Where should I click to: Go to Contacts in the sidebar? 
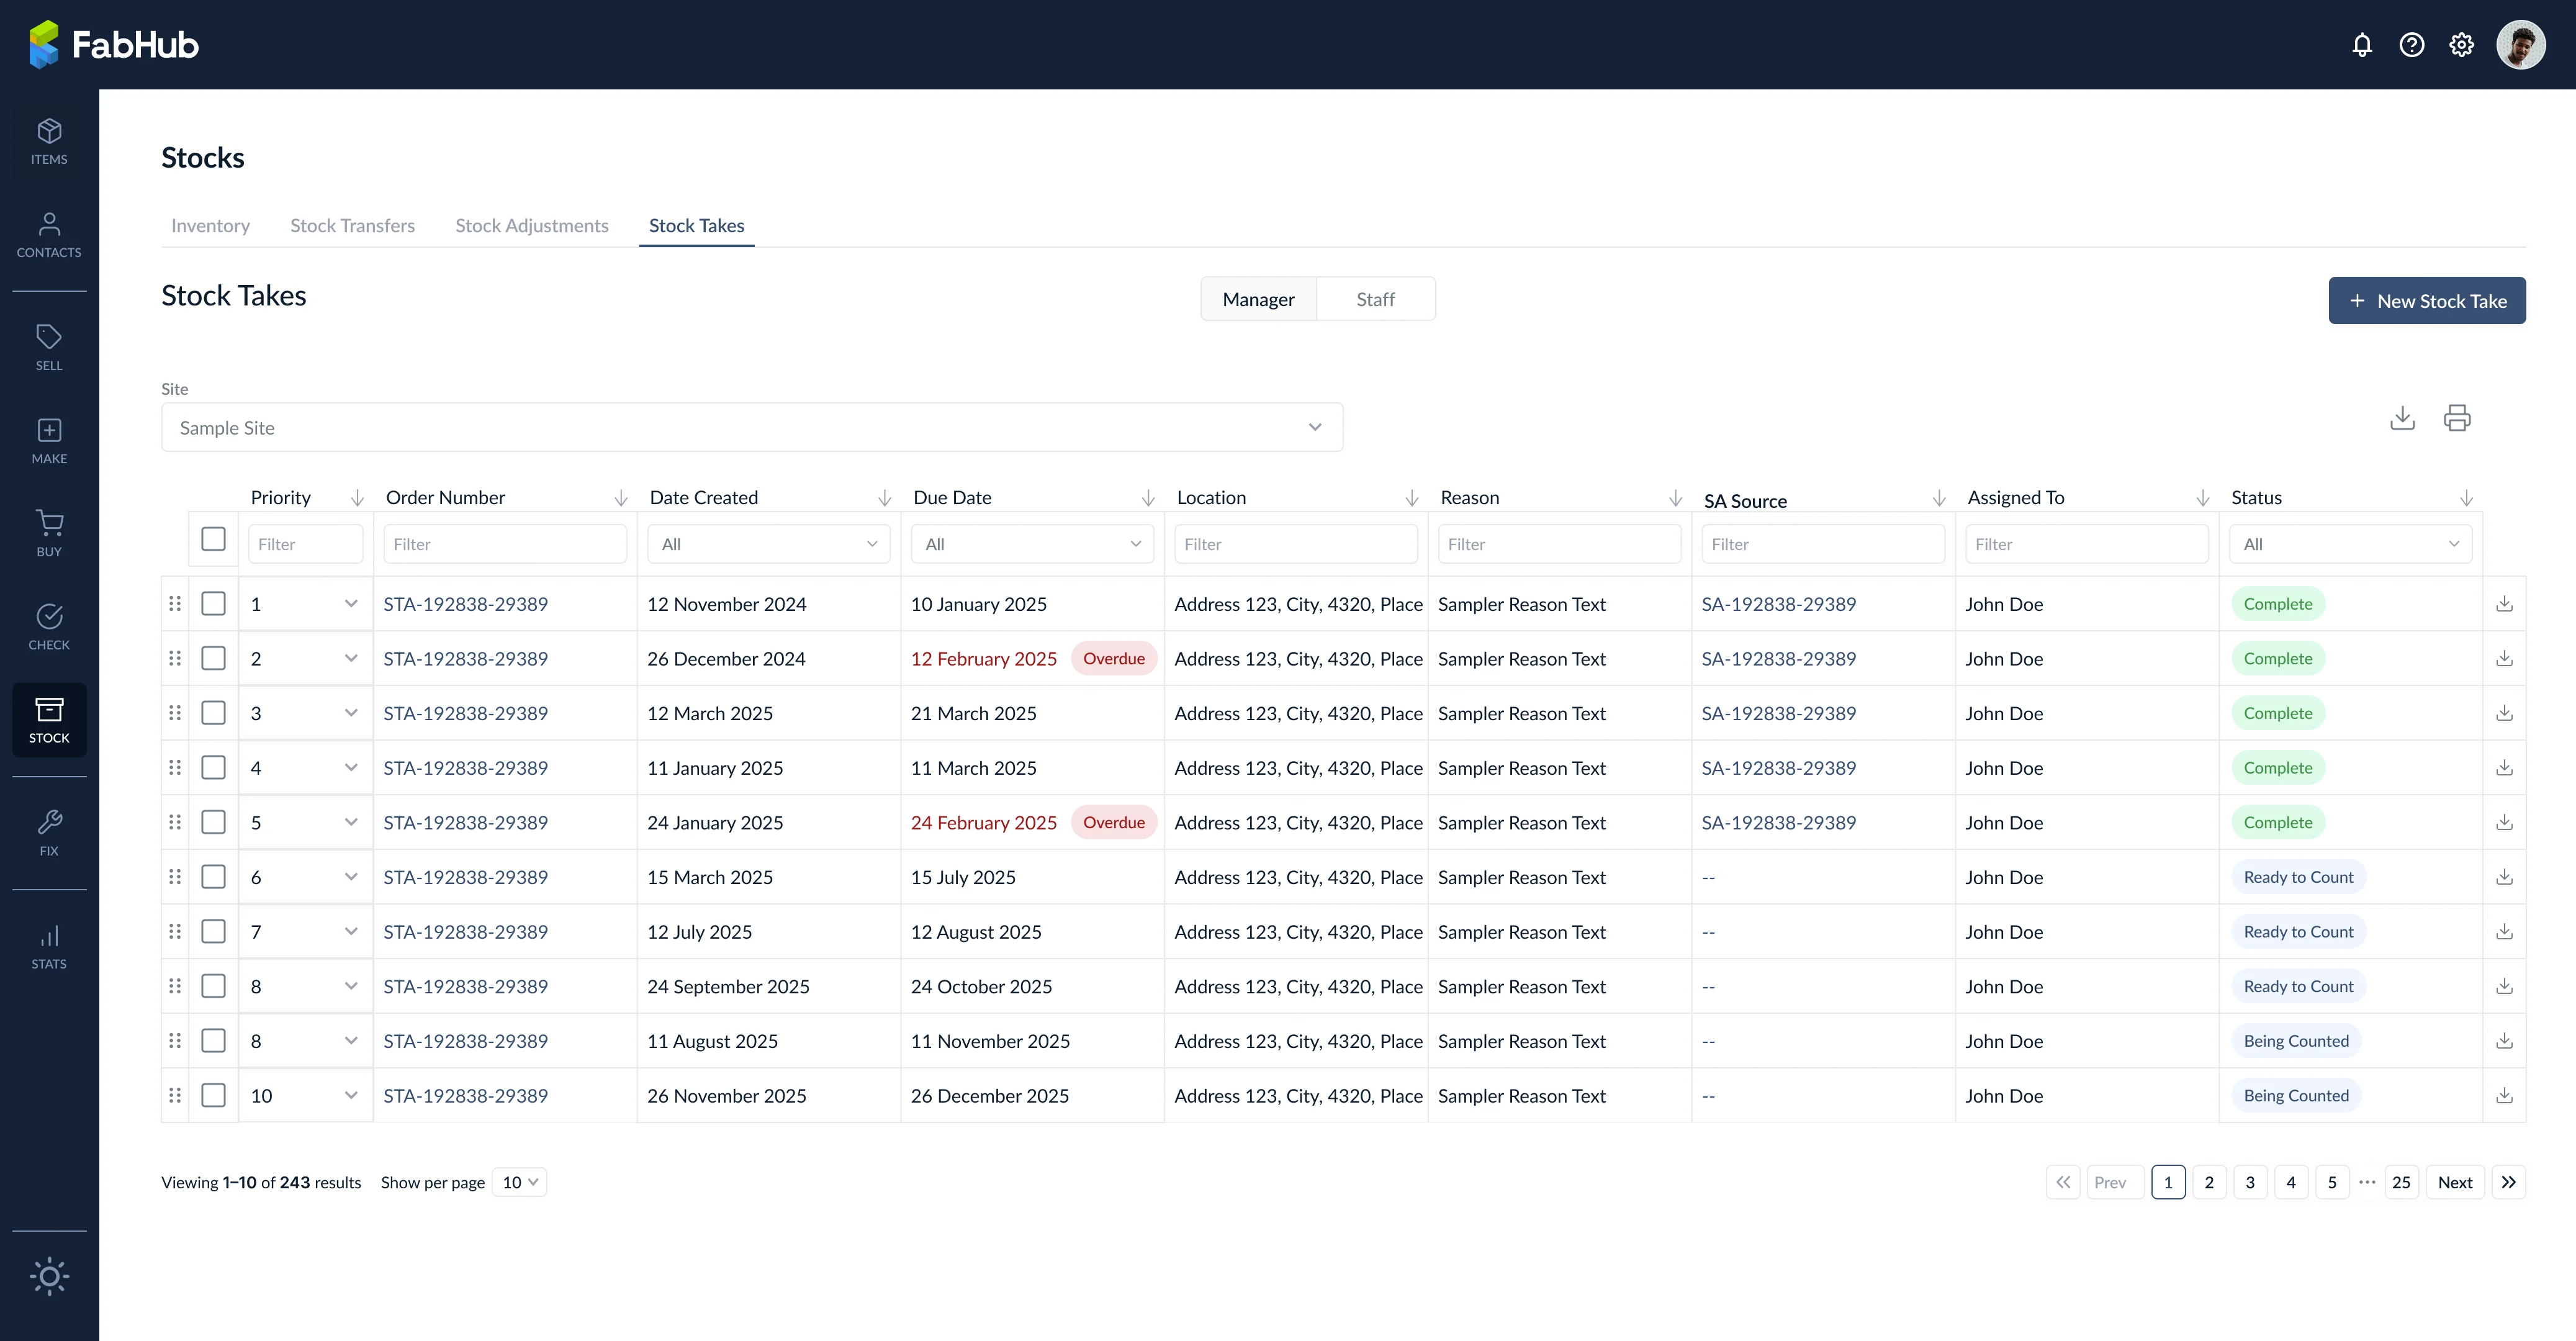49,235
